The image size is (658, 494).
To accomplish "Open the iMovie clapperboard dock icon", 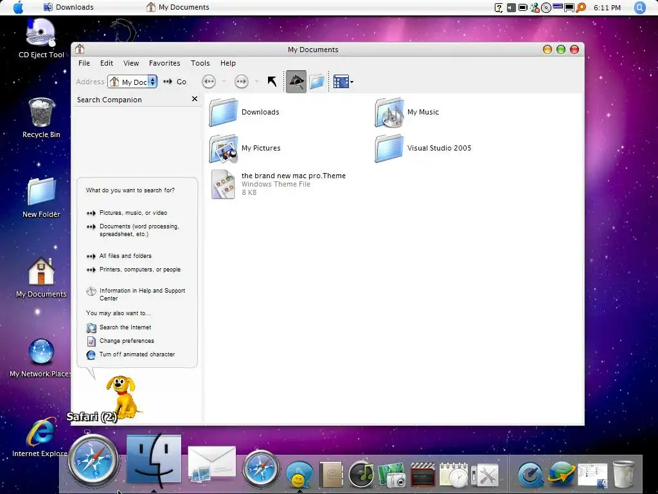I will click(423, 475).
